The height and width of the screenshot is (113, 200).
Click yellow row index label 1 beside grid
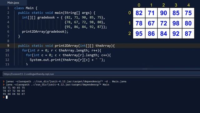(130, 23)
